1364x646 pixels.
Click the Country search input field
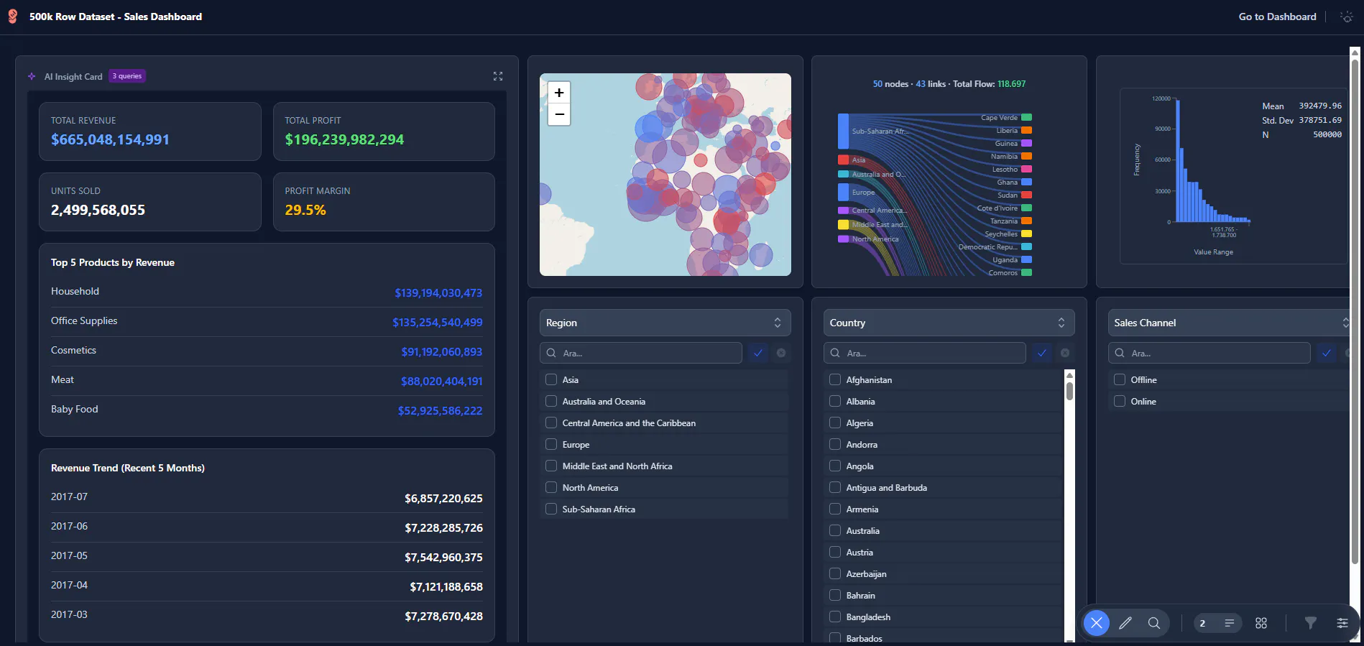point(925,353)
